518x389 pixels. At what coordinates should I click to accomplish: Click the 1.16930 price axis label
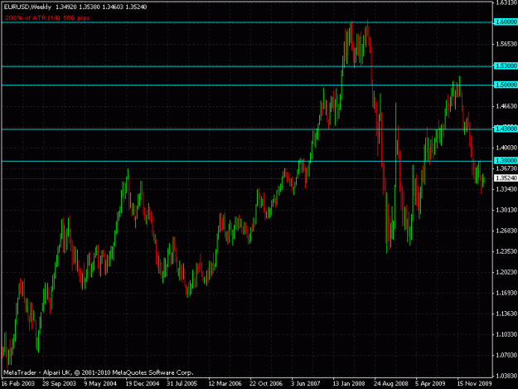tap(506, 293)
